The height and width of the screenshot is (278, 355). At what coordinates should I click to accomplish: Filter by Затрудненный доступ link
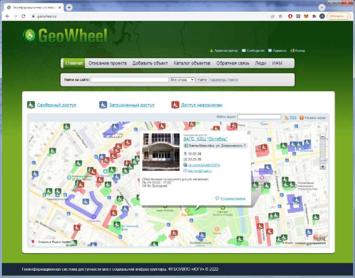point(132,105)
